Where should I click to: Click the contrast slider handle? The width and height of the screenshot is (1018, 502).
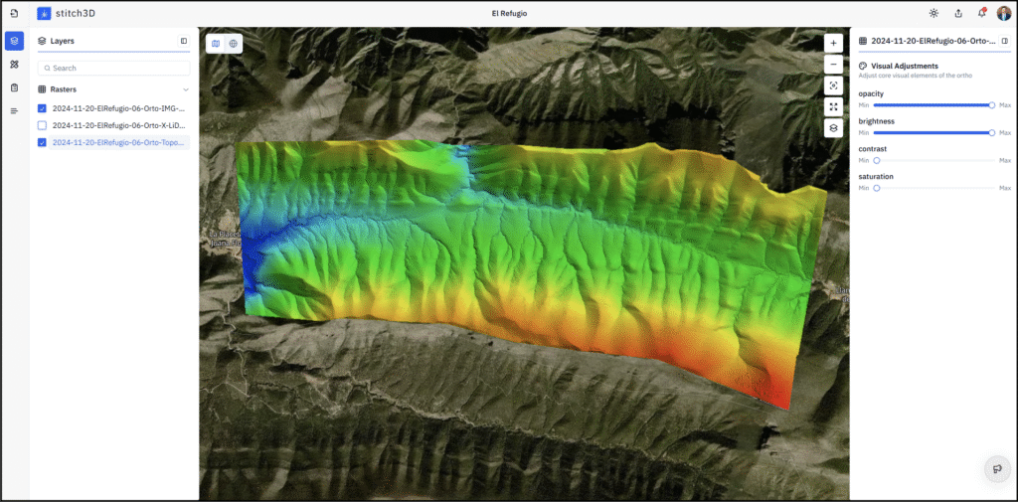(x=877, y=160)
